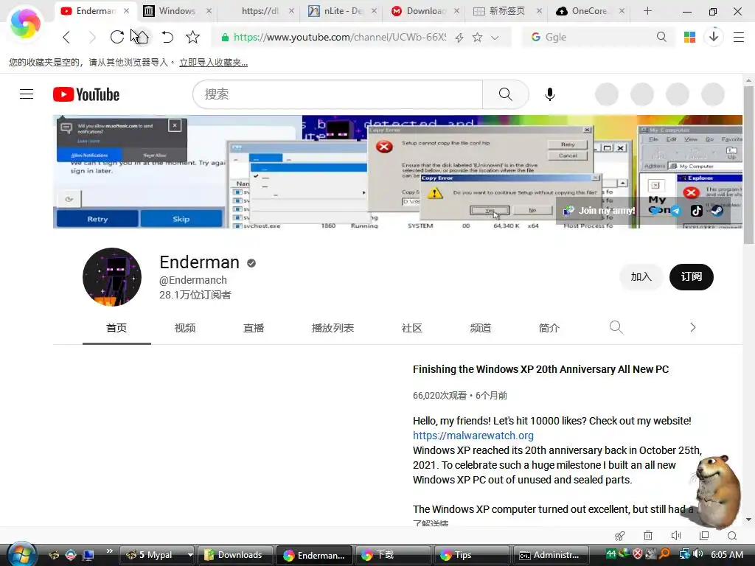
Task: Click the YouTube search magnifier button
Action: click(x=505, y=94)
